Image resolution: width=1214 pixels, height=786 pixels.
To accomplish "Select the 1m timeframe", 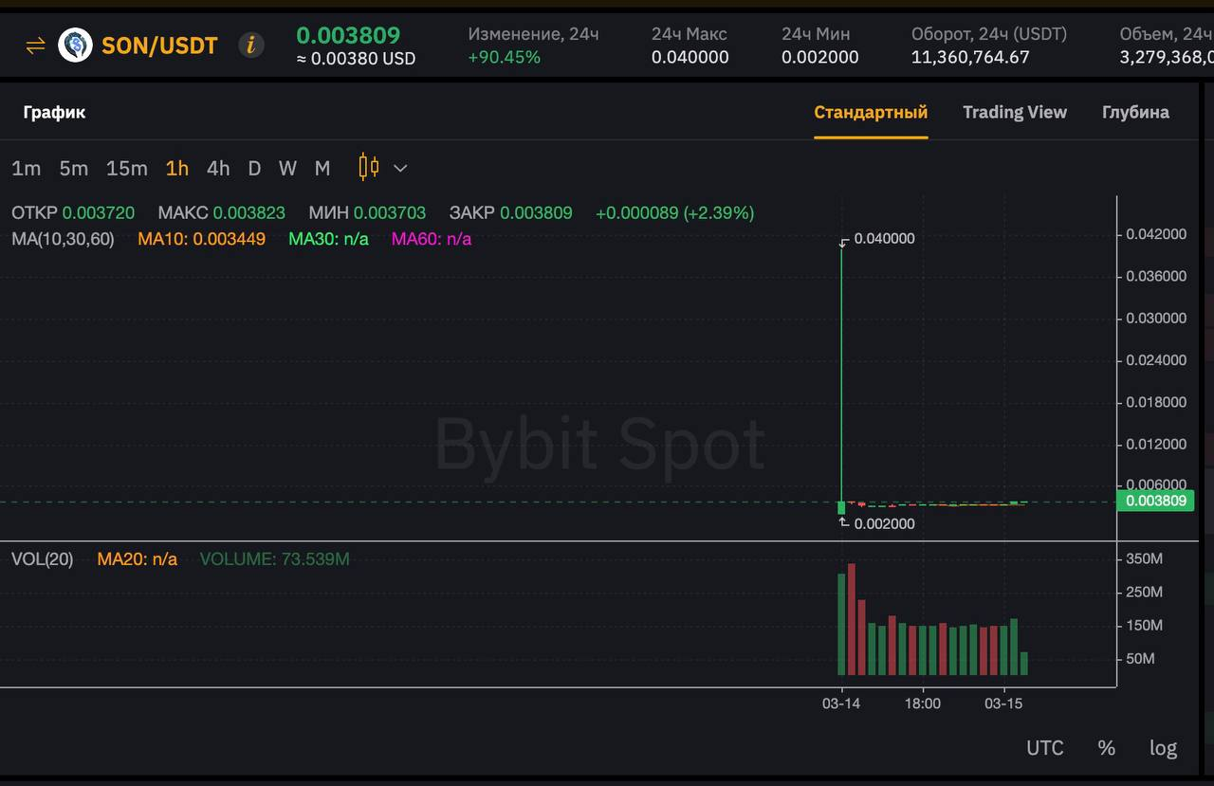I will (x=27, y=169).
